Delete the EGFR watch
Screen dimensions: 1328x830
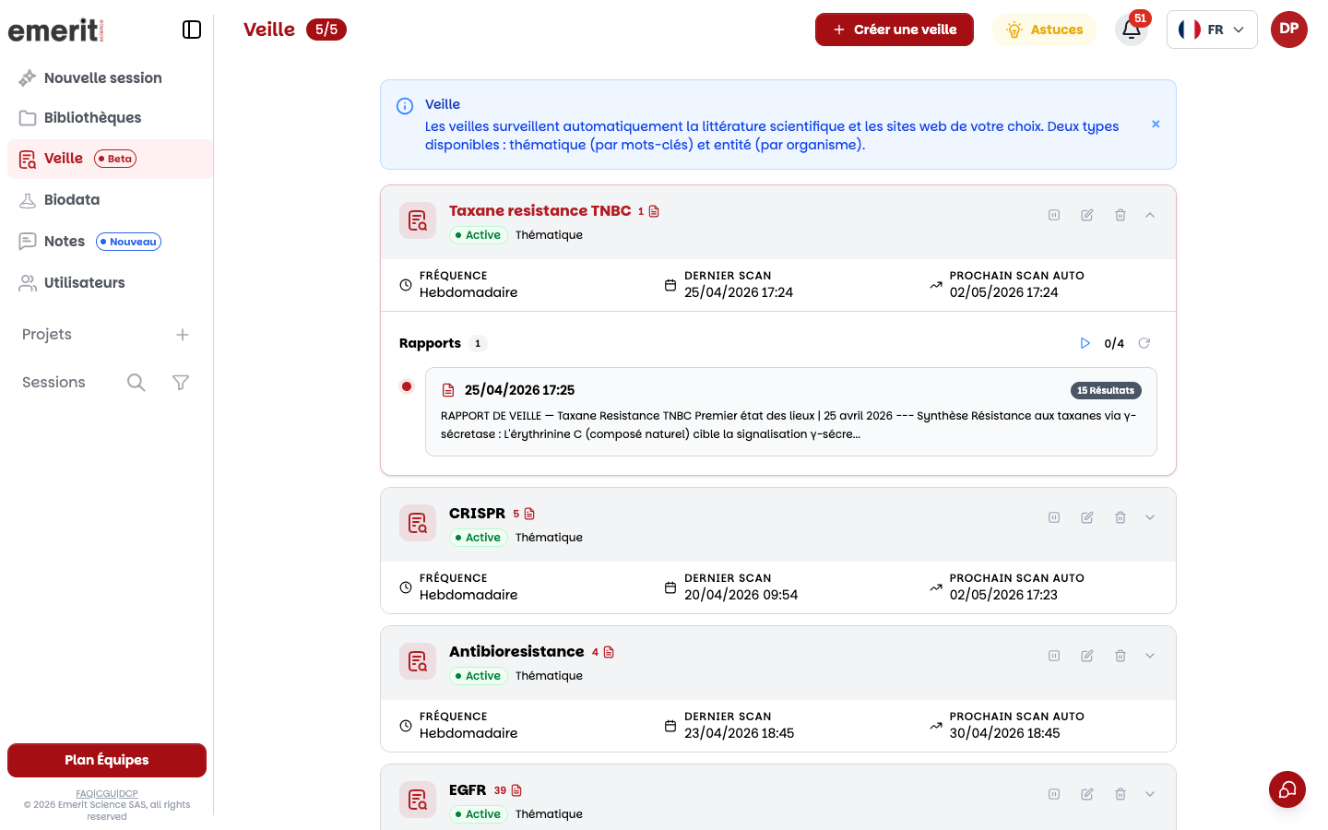[1120, 794]
